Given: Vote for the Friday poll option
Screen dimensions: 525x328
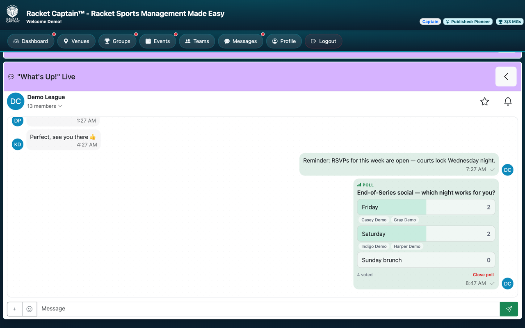Looking at the screenshot, I should click(426, 207).
